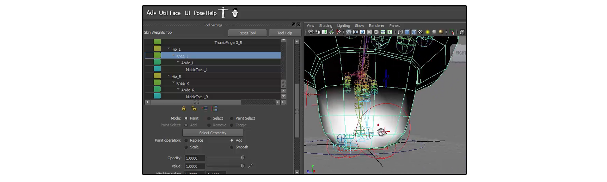The height and width of the screenshot is (182, 607).
Task: Collapse the Hip_R influence tree node
Action: (169, 76)
